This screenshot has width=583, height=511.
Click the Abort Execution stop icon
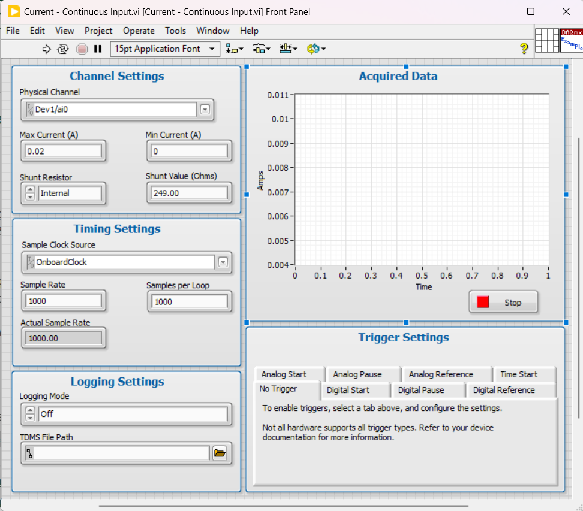[x=82, y=49]
